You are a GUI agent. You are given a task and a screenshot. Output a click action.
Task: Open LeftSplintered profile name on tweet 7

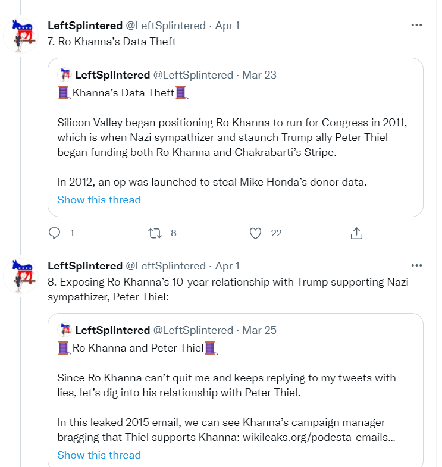85,26
